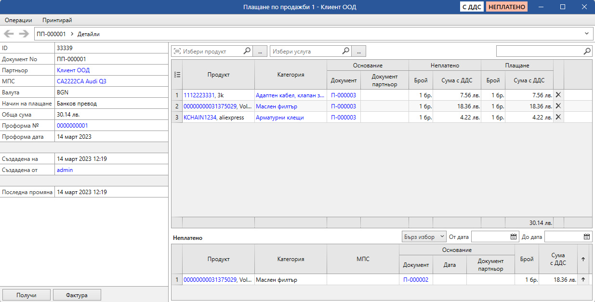Open product link KCHAIN1234

[200, 118]
